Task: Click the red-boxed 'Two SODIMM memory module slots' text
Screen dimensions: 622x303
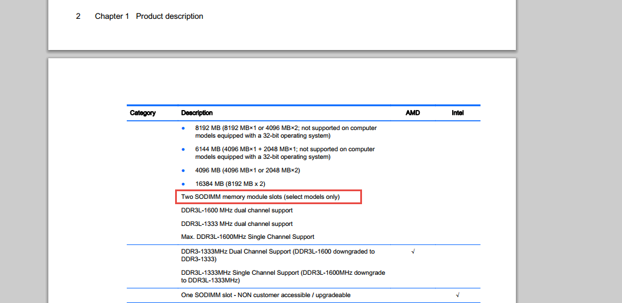Action: (260, 197)
